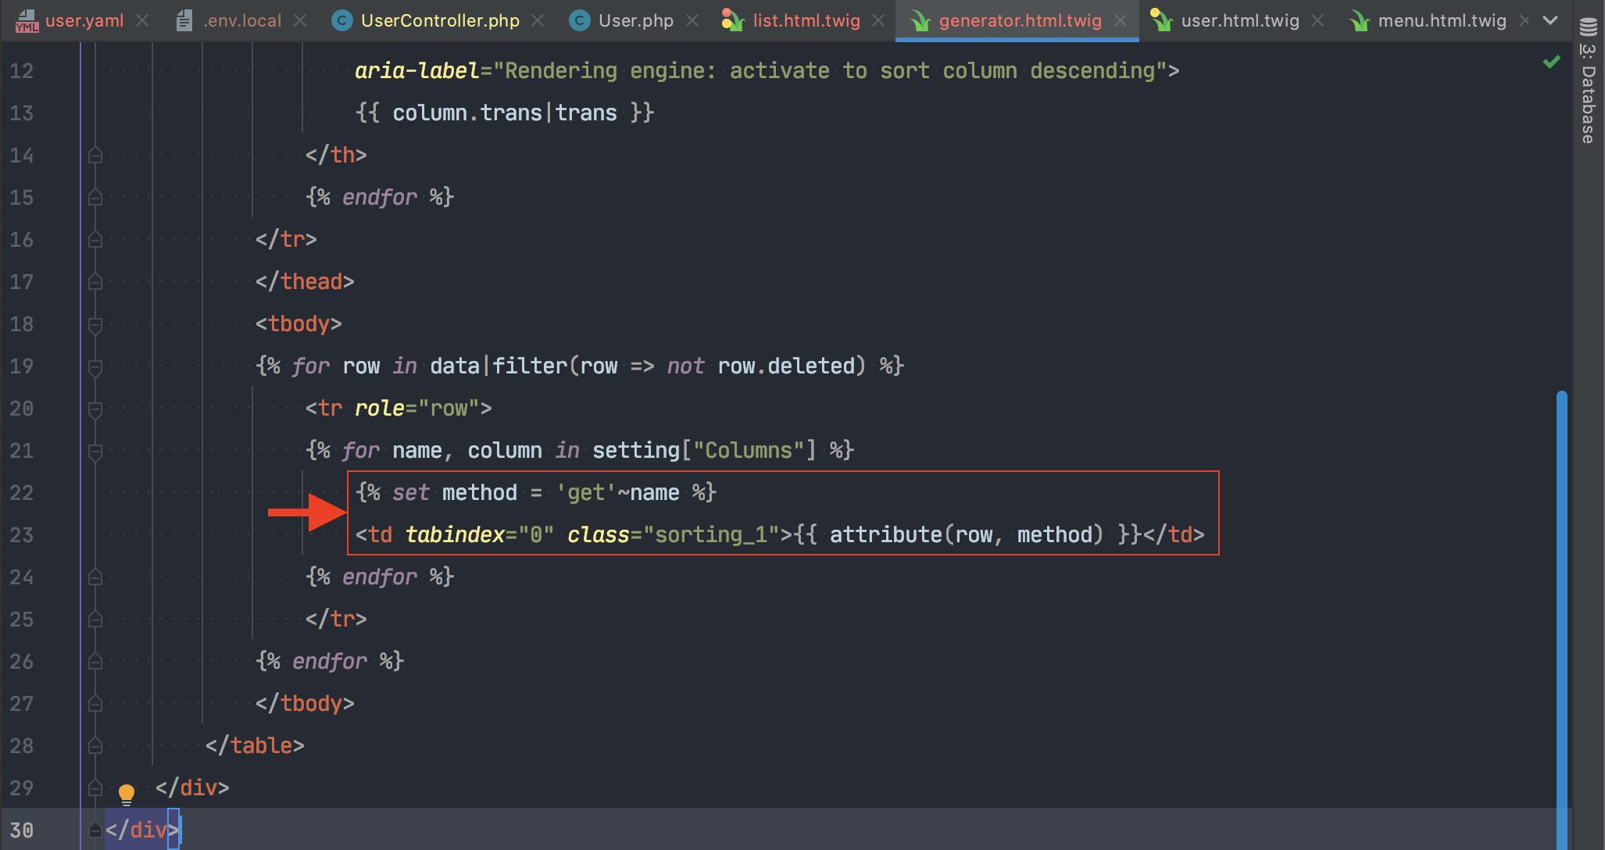Click fold marker at closing div line 30
1605x850 pixels.
95,830
